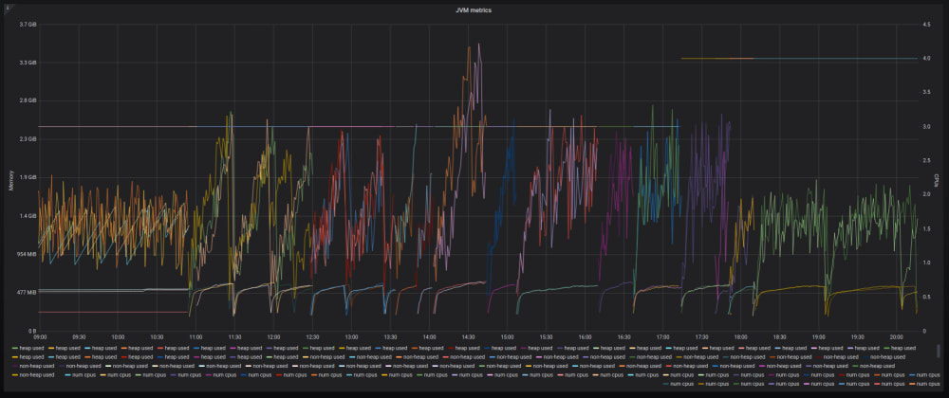Click the 14:30 time axis label
Viewport: 949px width, 398px height.
[x=469, y=337]
